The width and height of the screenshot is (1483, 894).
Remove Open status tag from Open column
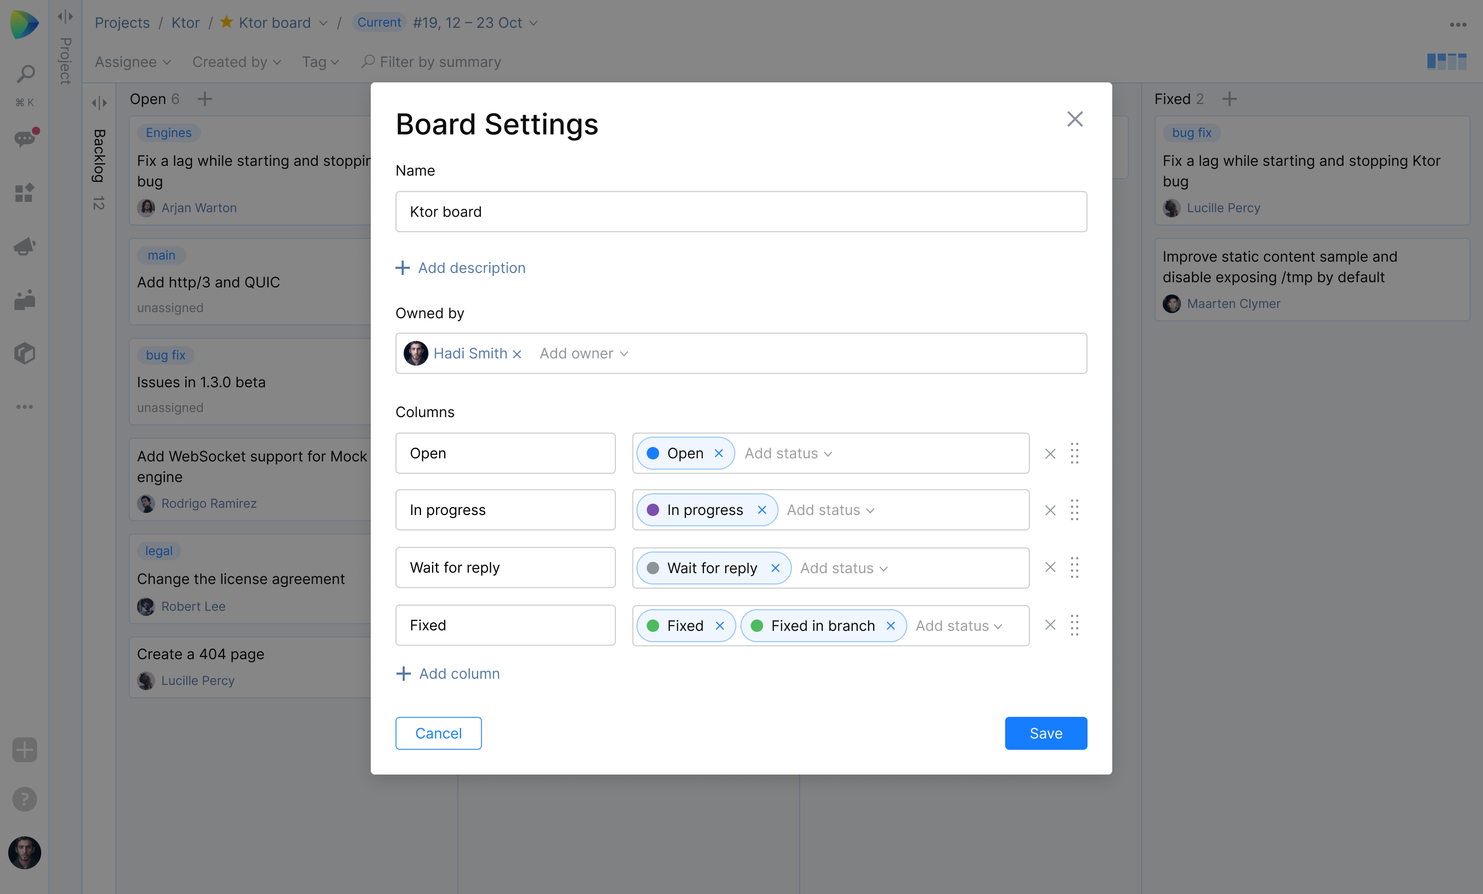(x=719, y=452)
